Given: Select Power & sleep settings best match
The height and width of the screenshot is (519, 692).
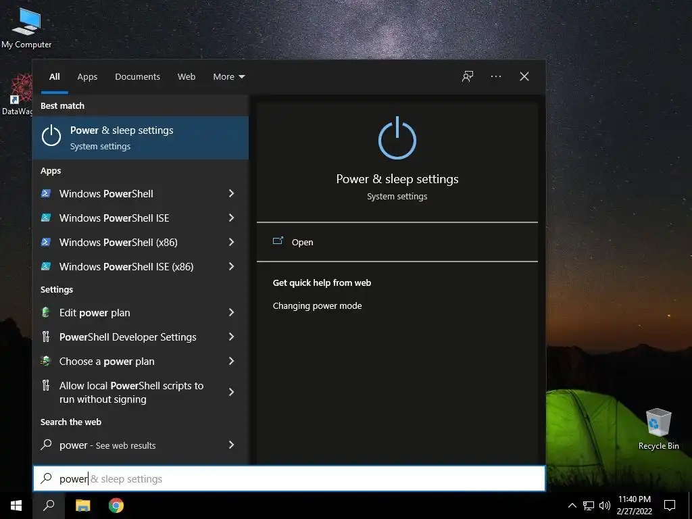Looking at the screenshot, I should (141, 138).
